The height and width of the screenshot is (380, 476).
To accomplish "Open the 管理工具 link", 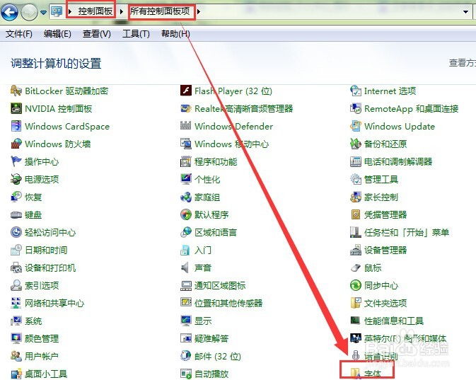I will (381, 179).
